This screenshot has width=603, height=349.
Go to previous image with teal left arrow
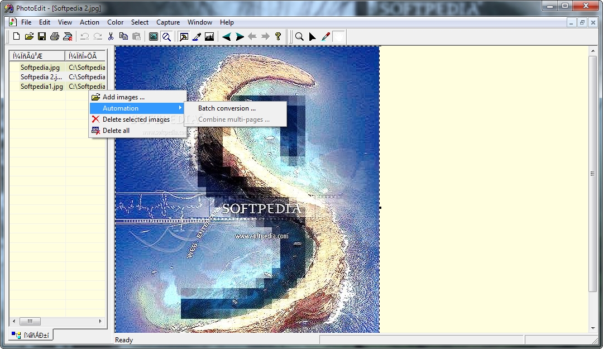point(227,36)
